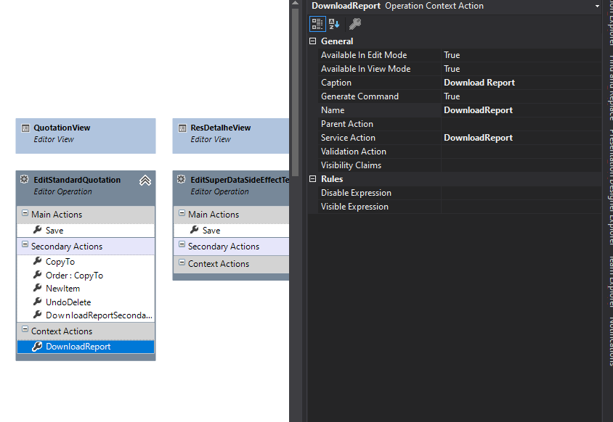Select the Order : CopyTo action

[x=74, y=276]
